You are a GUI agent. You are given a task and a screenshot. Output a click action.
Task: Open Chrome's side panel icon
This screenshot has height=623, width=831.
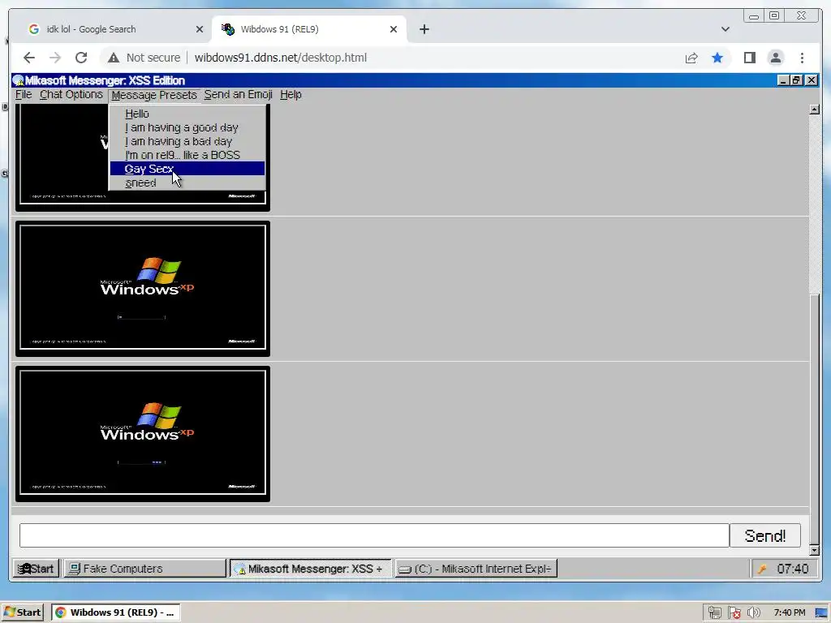(749, 58)
